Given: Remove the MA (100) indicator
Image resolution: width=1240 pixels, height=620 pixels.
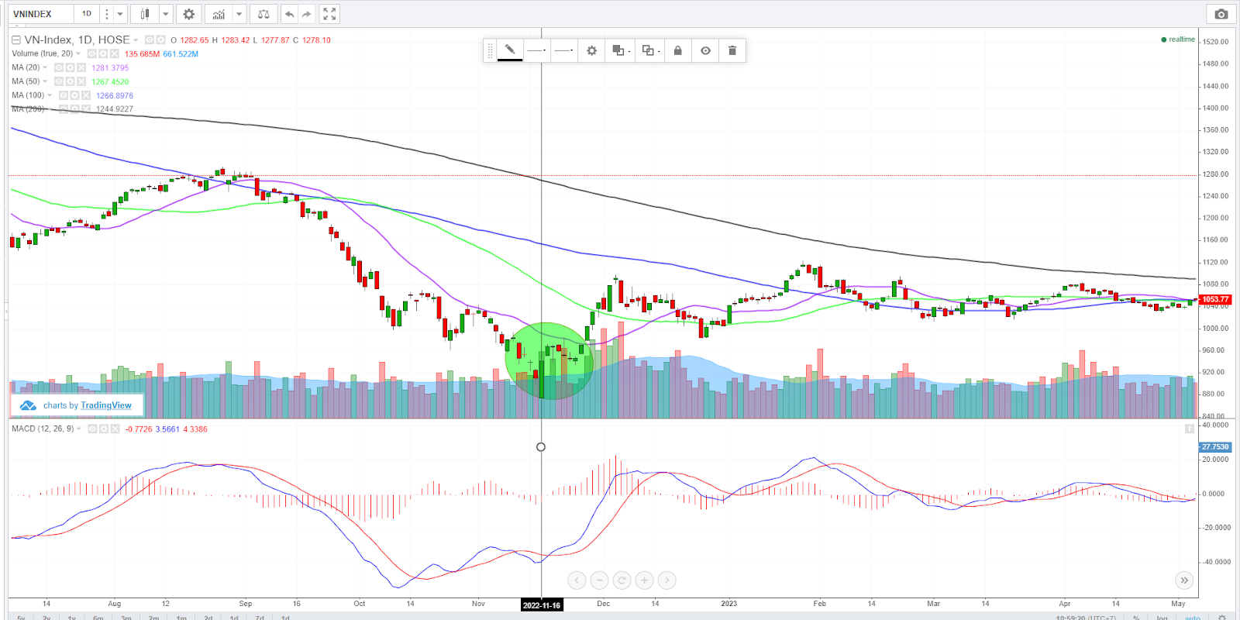Looking at the screenshot, I should (86, 95).
